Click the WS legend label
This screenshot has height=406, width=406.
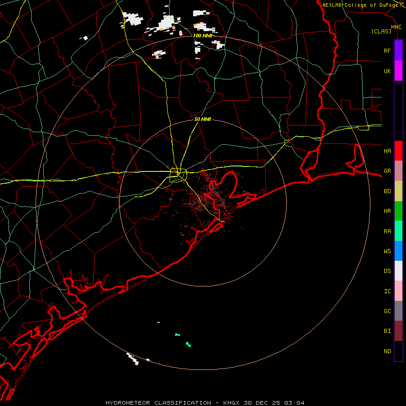click(387, 251)
